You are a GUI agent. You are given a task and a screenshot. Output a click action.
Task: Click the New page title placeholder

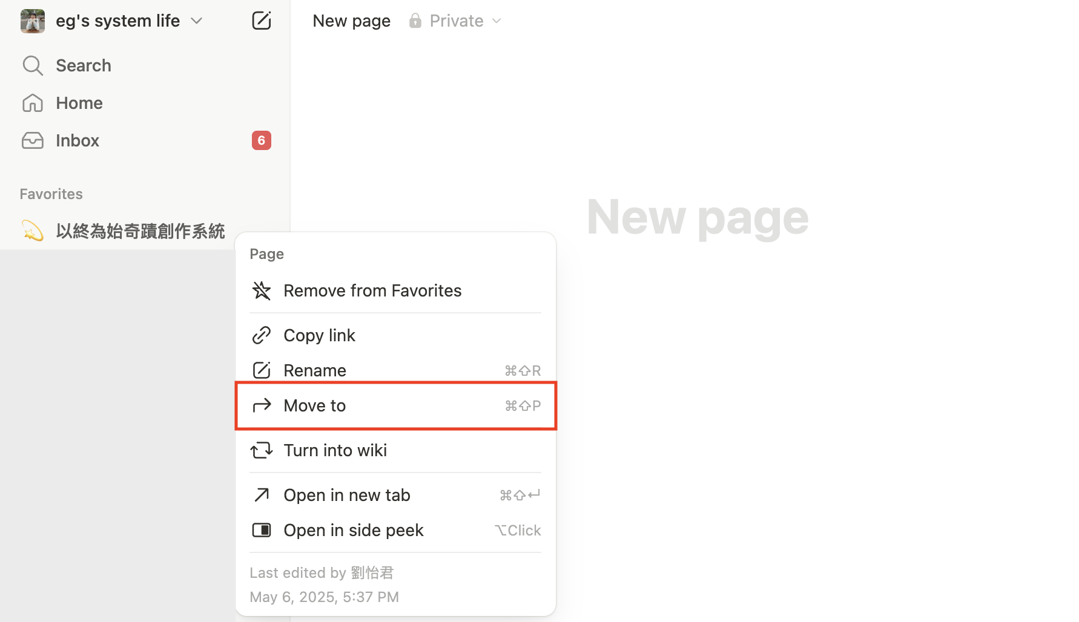coord(698,217)
